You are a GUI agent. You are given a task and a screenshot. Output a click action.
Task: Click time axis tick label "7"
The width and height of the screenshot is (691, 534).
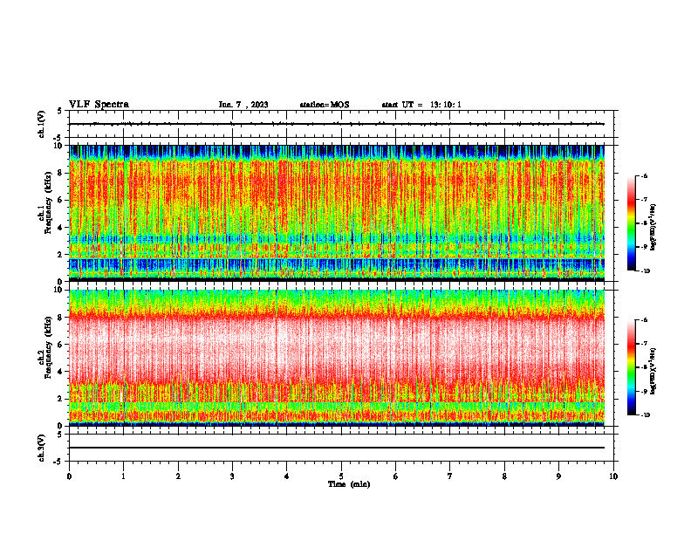coord(450,476)
